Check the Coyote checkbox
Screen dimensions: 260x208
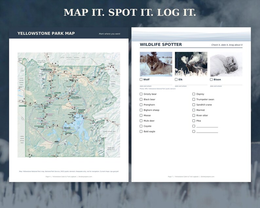(x=141, y=126)
